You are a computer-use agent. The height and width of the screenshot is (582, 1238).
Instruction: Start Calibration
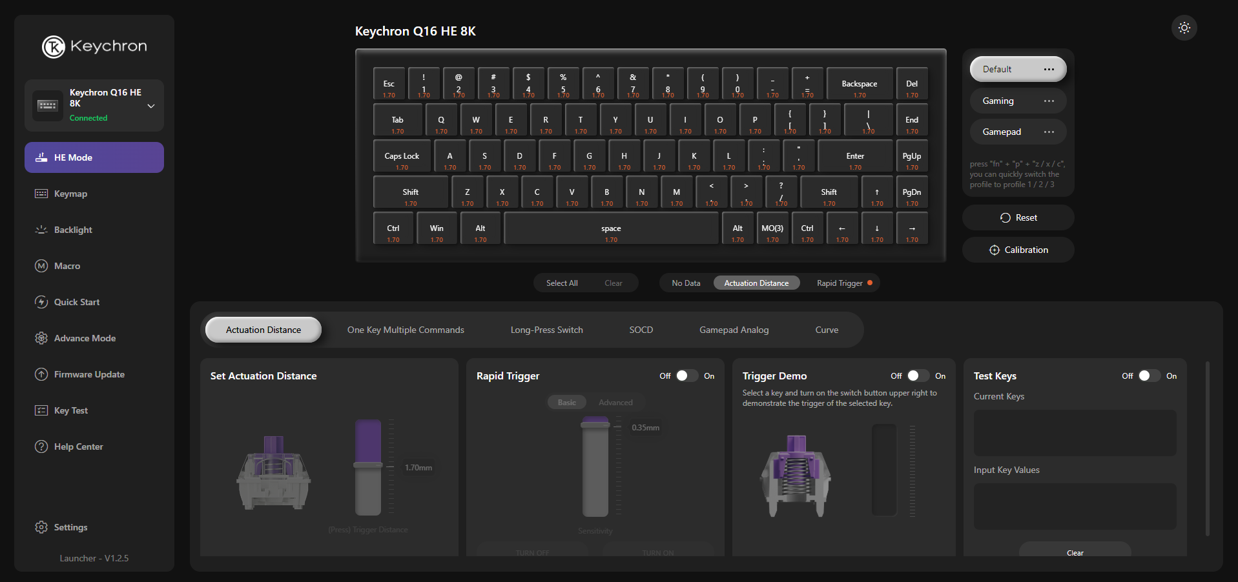1018,250
